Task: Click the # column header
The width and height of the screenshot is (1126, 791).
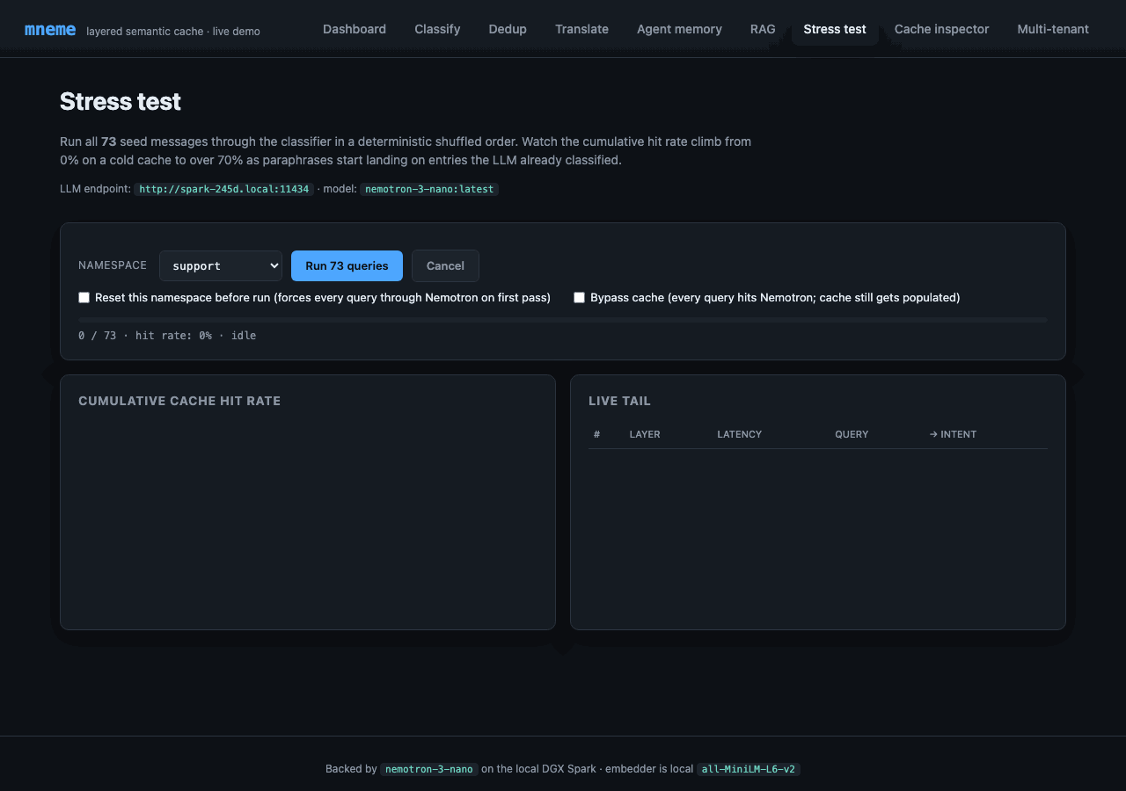Action: coord(597,434)
